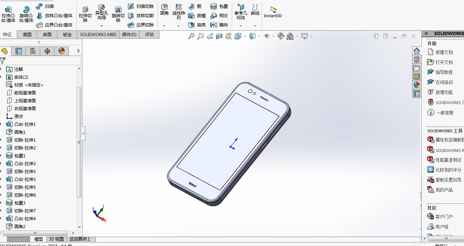Open the 3D 视图 bottom tab
The height and width of the screenshot is (246, 464).
point(56,239)
